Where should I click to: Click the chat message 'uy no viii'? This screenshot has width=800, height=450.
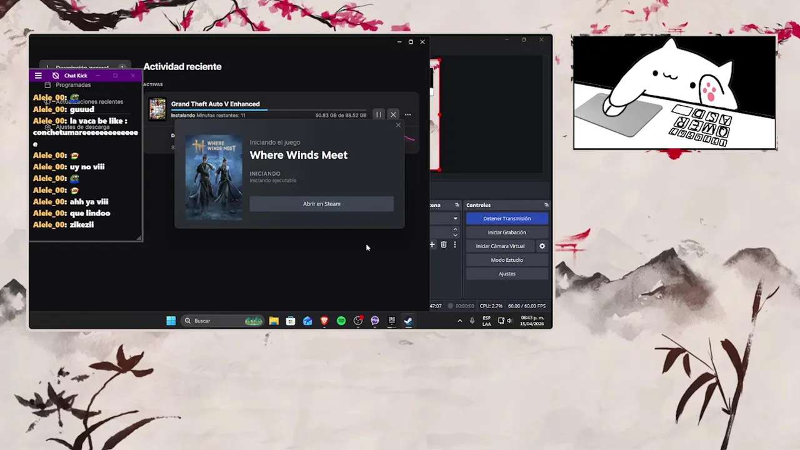[x=87, y=167]
